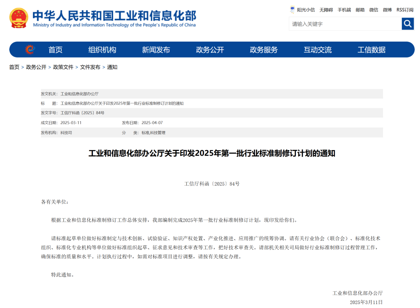420x308 pixels.
Task: Click the red gear icon in navigation bar
Action: (30, 49)
